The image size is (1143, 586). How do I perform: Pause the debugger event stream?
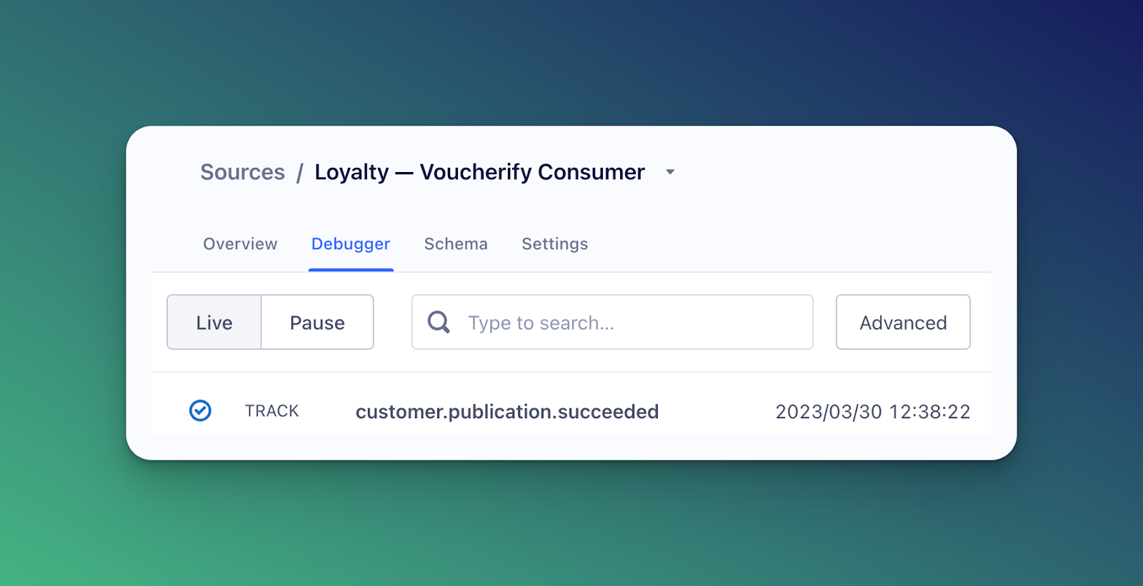317,323
